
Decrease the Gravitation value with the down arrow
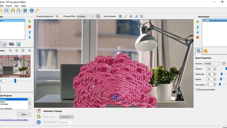point(215,85)
